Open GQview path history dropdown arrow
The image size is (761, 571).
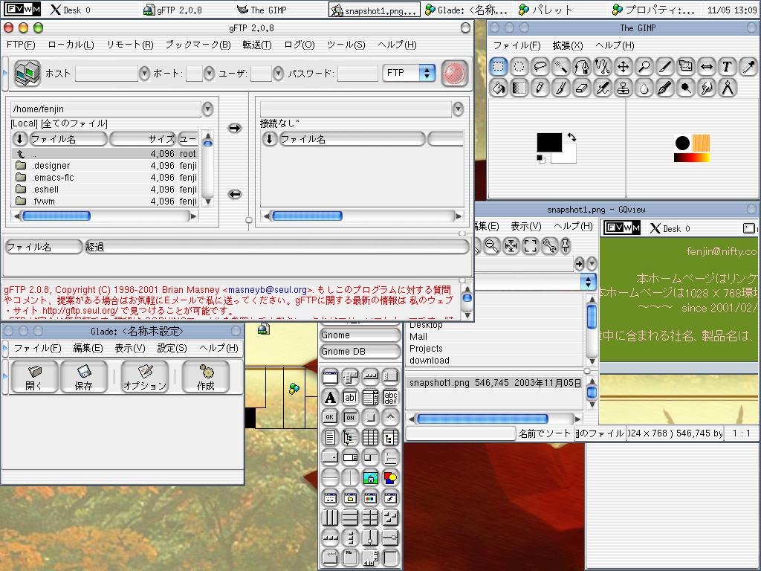tap(592, 264)
